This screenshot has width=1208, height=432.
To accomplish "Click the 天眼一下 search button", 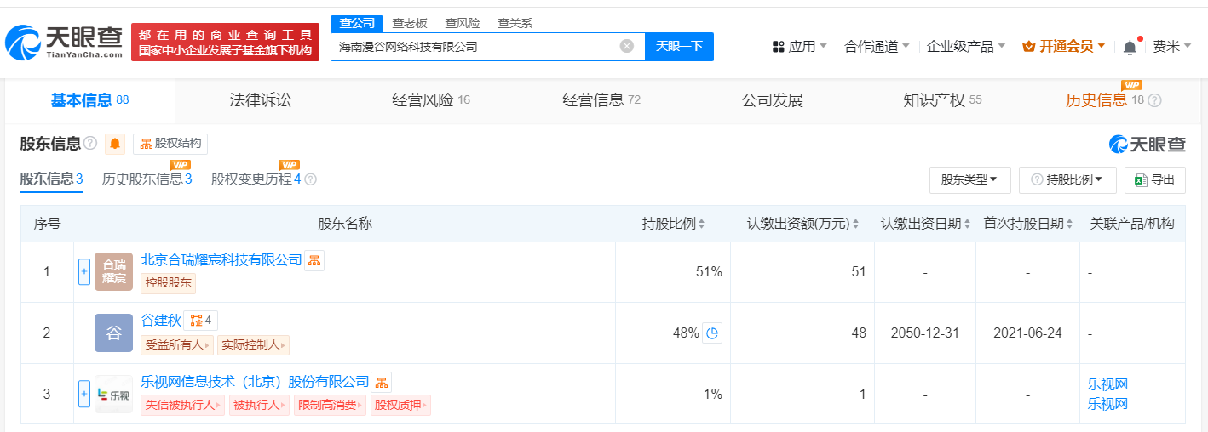I will 679,46.
